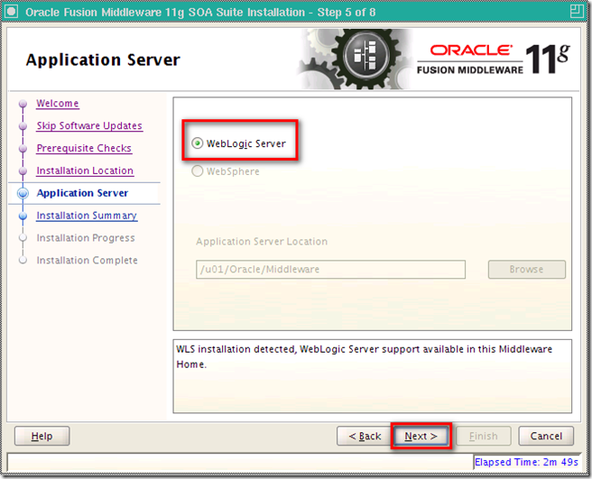Go to the Installation Summary step
Image resolution: width=592 pixels, height=479 pixels.
tap(87, 216)
